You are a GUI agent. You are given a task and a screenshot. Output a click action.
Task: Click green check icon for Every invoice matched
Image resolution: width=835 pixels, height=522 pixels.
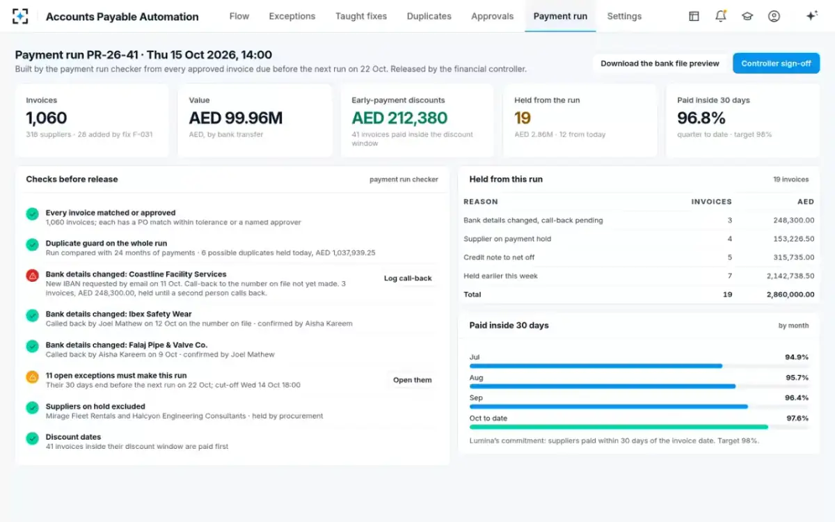32,214
